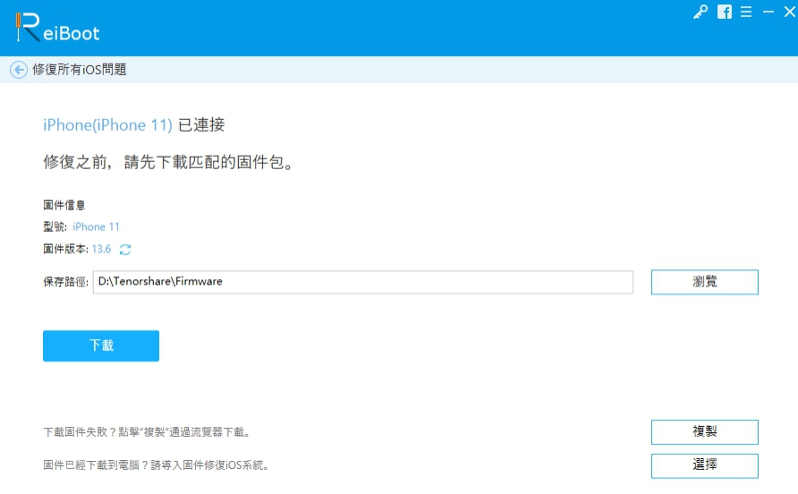This screenshot has width=798, height=494.
Task: Click the firmware version 13.6 text
Action: (x=101, y=249)
